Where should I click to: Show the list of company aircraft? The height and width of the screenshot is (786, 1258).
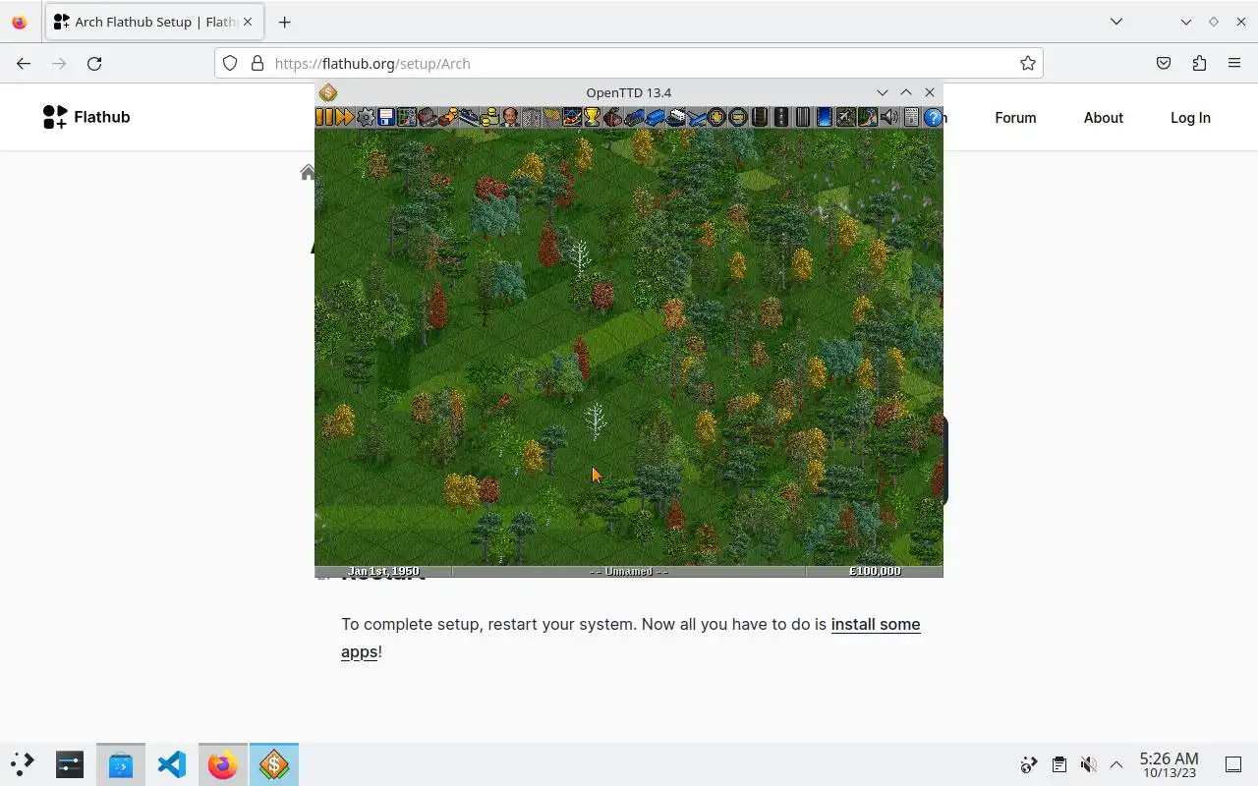coord(697,118)
